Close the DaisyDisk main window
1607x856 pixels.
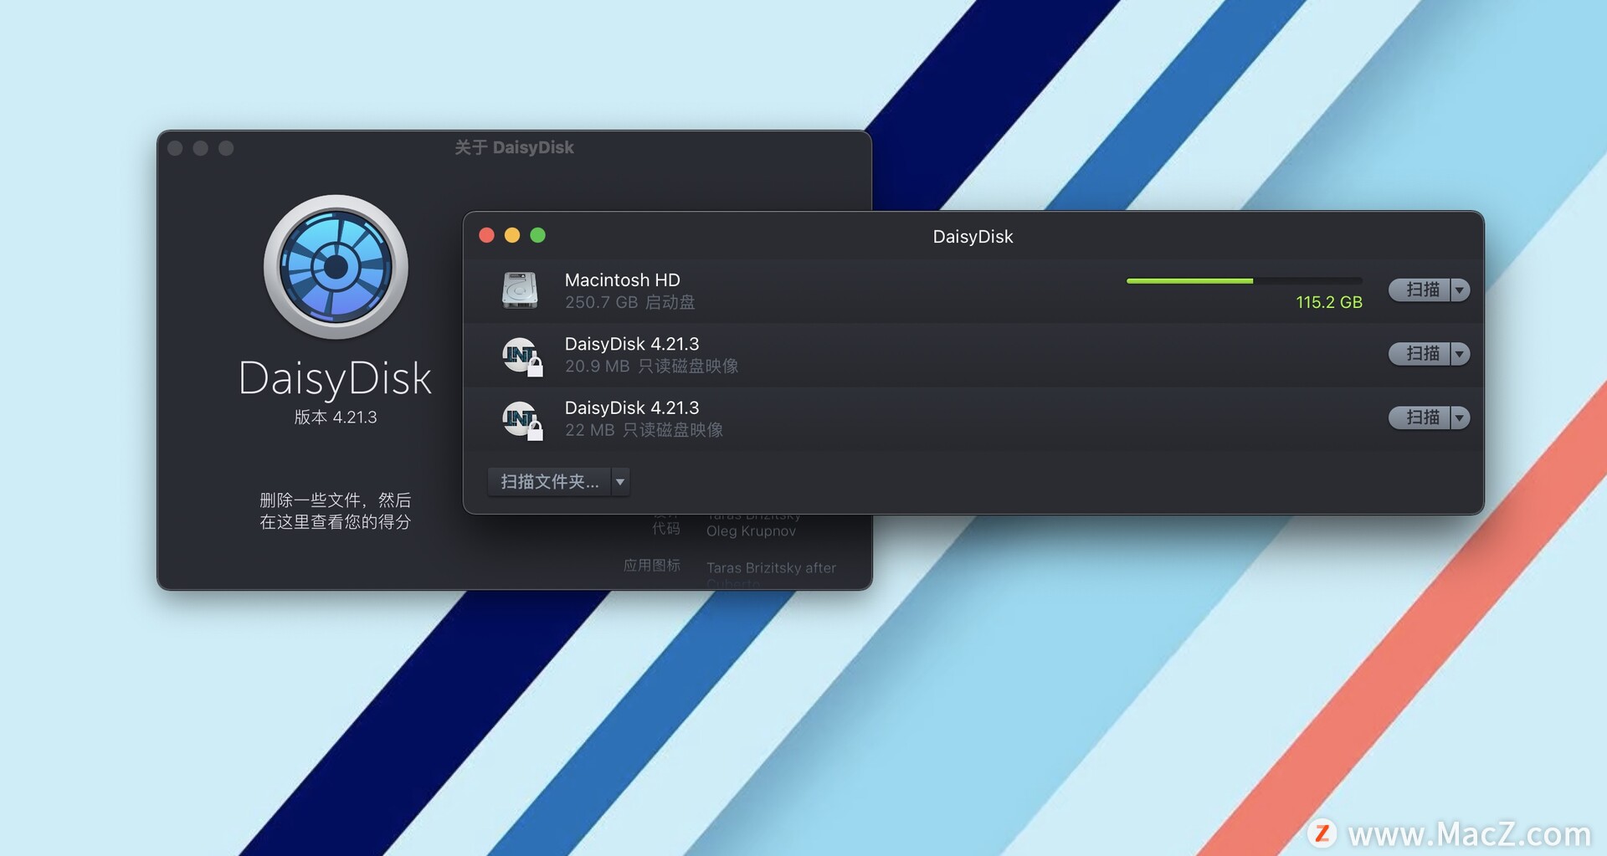click(x=486, y=235)
